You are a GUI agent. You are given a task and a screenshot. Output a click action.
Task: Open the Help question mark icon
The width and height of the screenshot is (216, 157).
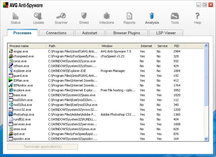(198, 16)
